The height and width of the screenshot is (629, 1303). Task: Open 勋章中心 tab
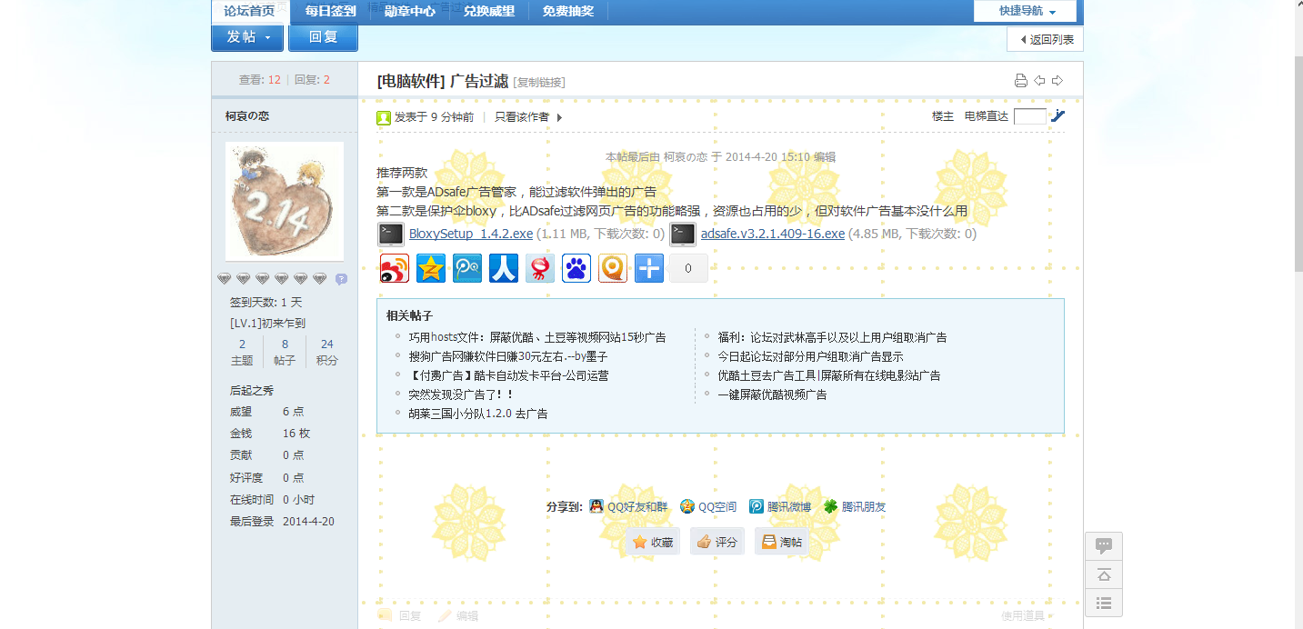pyautogui.click(x=409, y=11)
